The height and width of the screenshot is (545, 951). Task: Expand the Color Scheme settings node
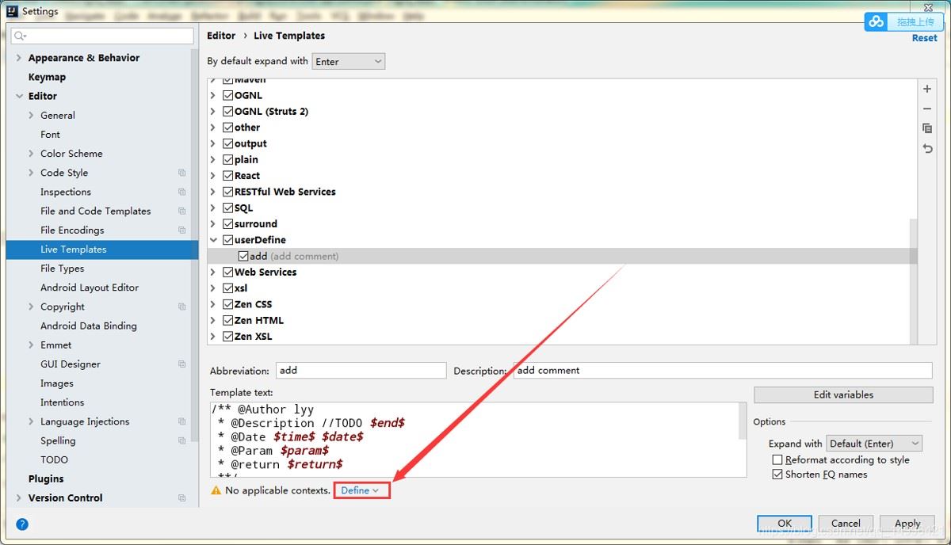coord(31,154)
